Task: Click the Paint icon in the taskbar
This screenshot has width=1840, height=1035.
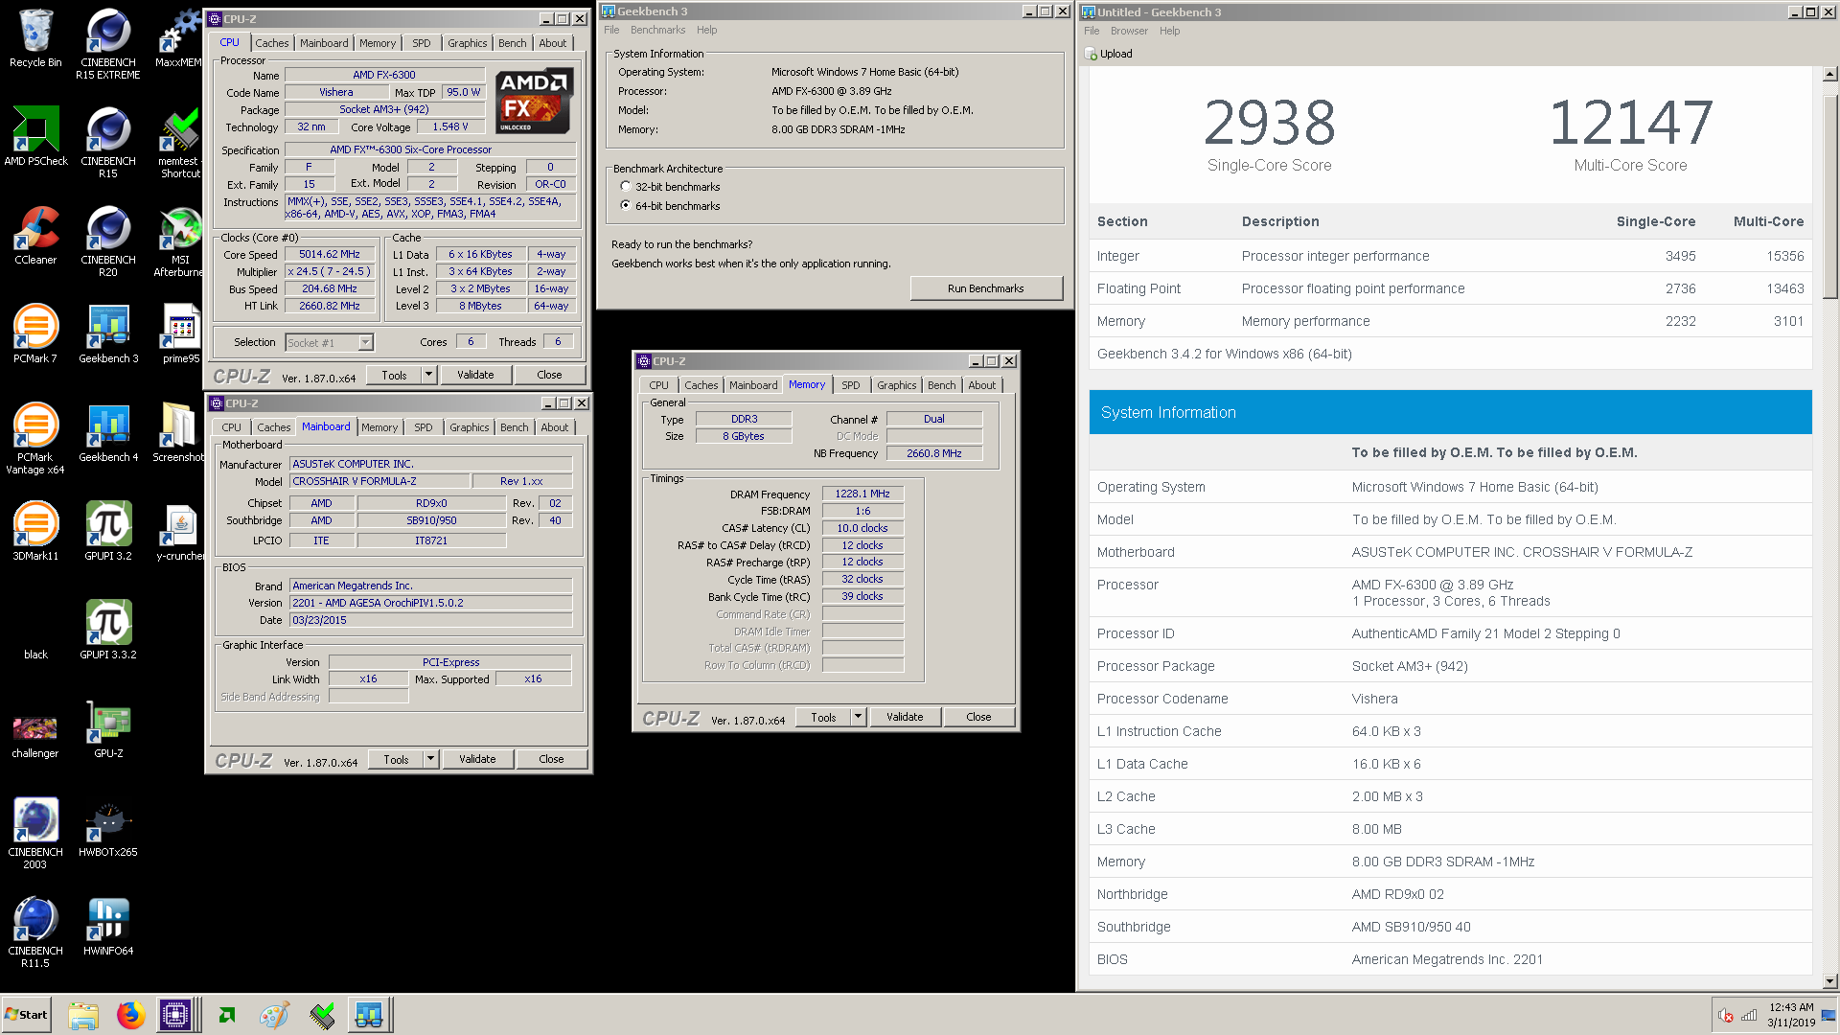Action: tap(274, 1015)
